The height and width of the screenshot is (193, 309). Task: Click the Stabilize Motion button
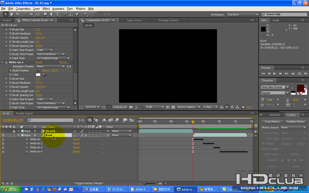295,122
